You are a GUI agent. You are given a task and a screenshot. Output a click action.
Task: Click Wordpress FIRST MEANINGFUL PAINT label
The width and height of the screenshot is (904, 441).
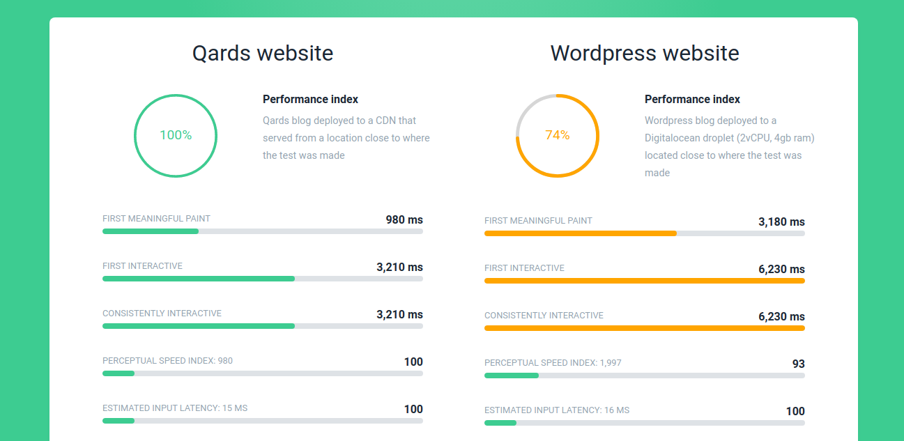pos(538,221)
